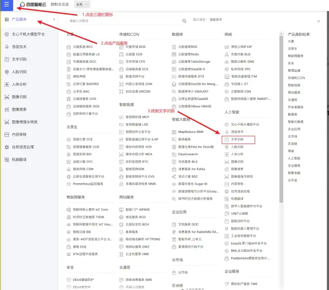Click the three-bar hamburger menu icon
This screenshot has width=329, height=290.
(x=6, y=4)
